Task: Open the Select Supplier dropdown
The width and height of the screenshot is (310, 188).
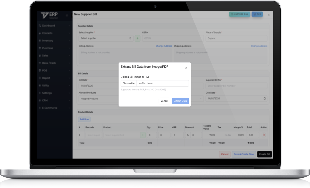Action: coord(106,38)
